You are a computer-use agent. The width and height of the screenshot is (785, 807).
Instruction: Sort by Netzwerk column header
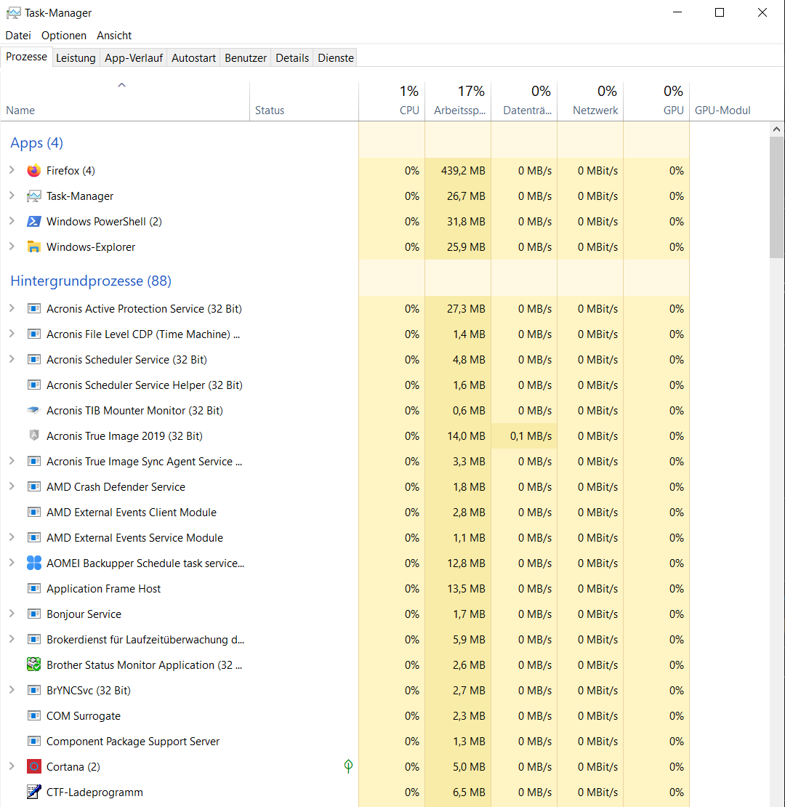590,101
